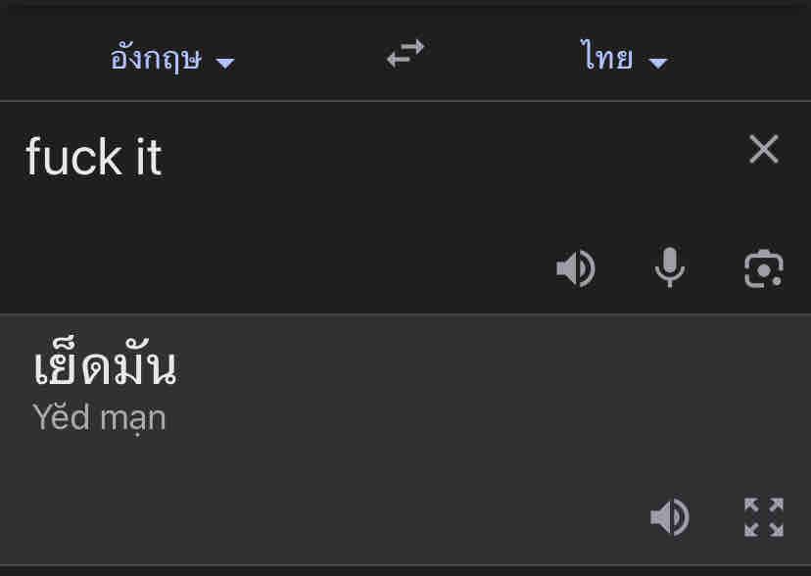This screenshot has height=576, width=811.
Task: Click the romanization "Yĕd mạn"
Action: (x=99, y=418)
